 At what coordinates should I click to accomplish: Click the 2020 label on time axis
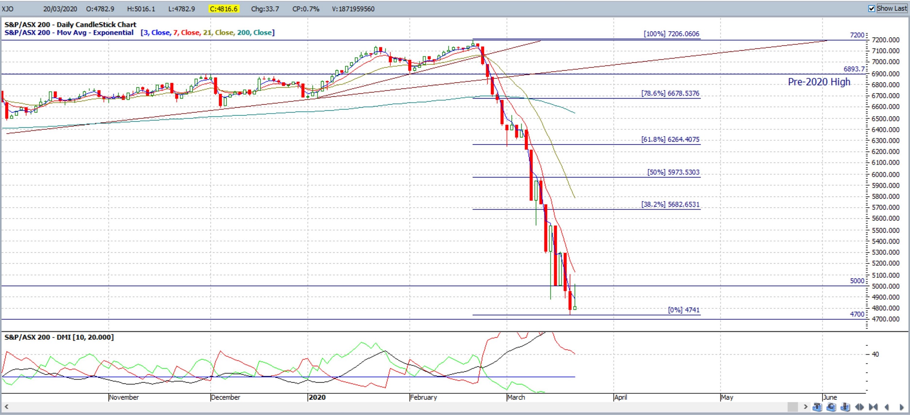317,398
